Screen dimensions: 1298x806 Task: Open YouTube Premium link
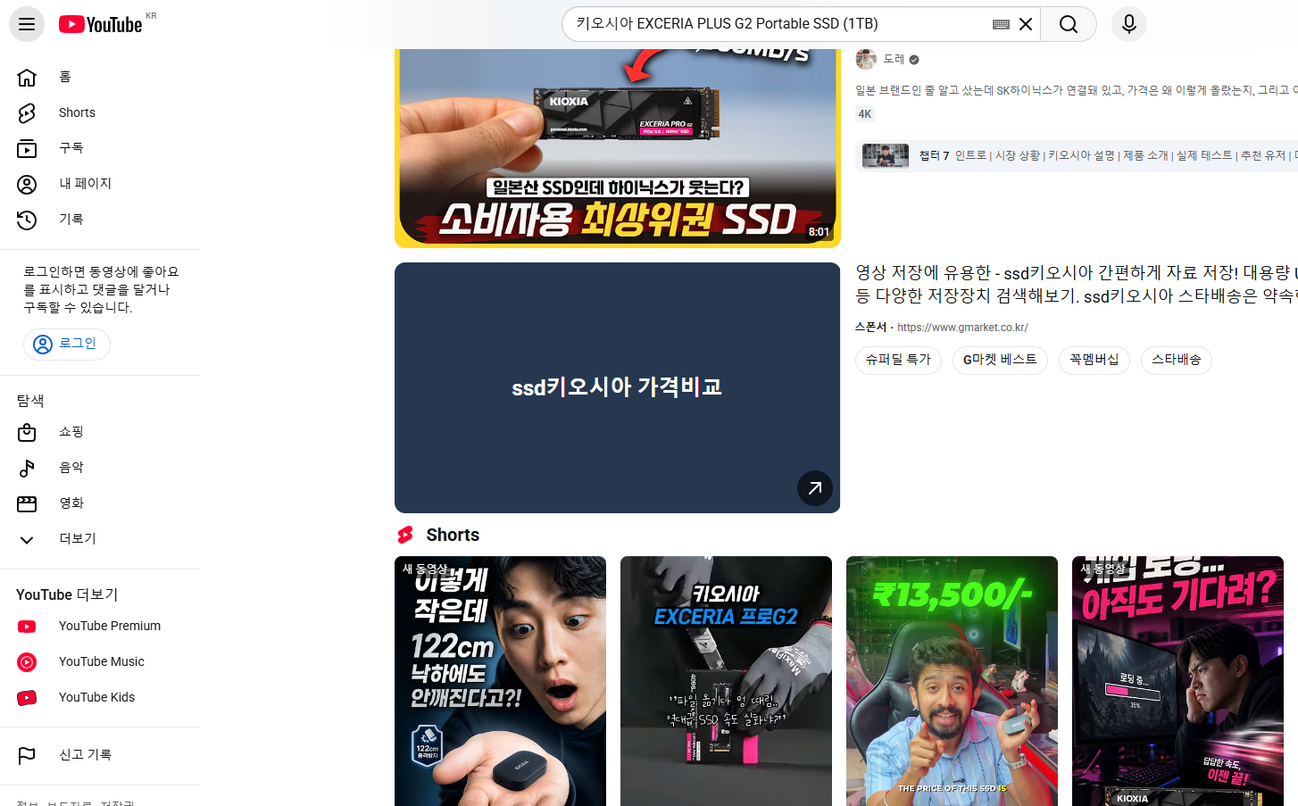click(x=100, y=627)
